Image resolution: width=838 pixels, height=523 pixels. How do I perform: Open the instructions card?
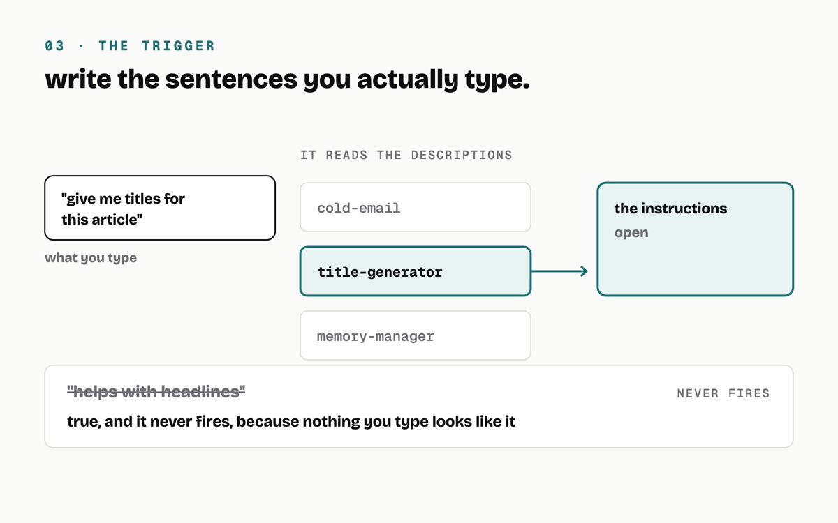(696, 239)
